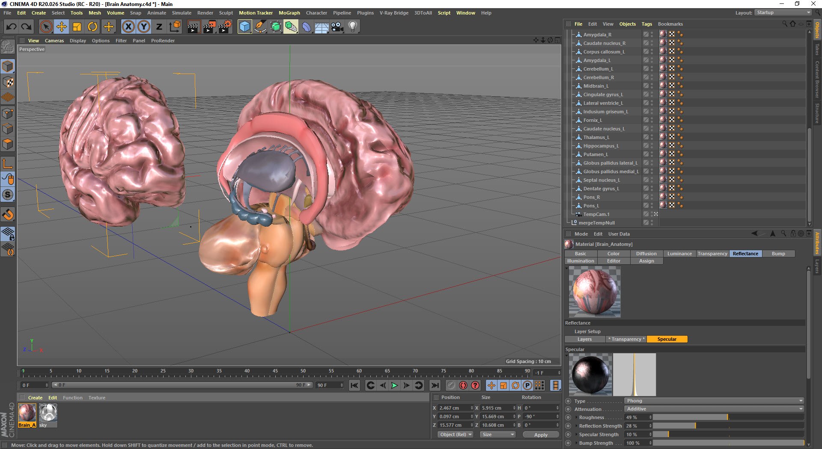Open the Size mode dropdown

(x=497, y=434)
